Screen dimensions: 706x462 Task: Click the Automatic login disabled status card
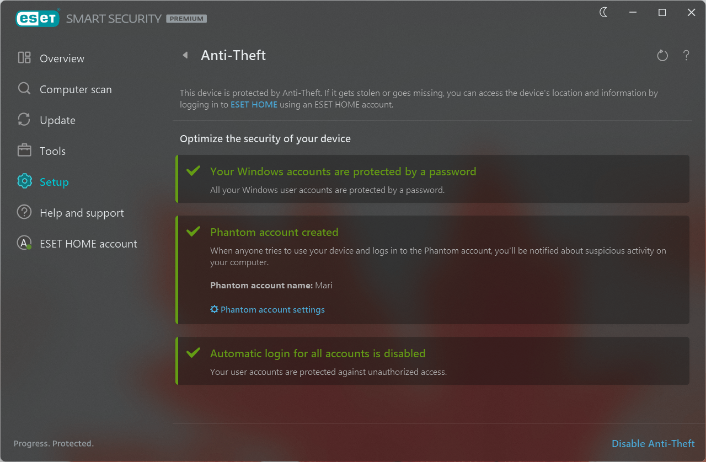click(x=432, y=361)
